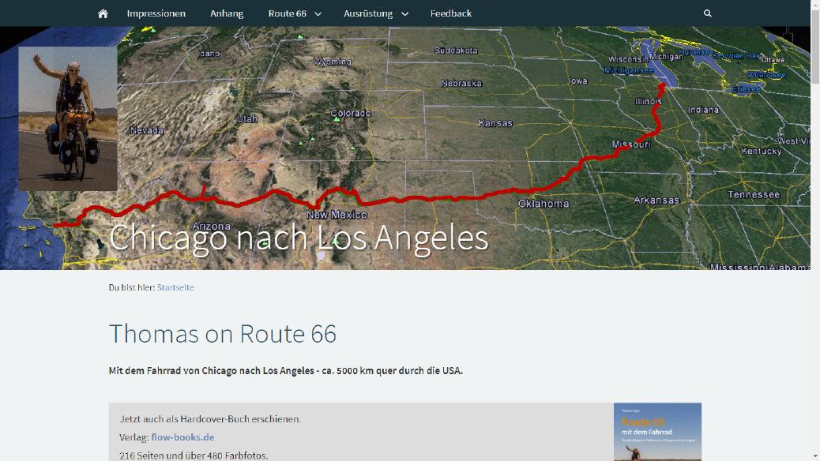Screen dimensions: 820x461
Task: Open the Impressionen menu item
Action: point(156,13)
